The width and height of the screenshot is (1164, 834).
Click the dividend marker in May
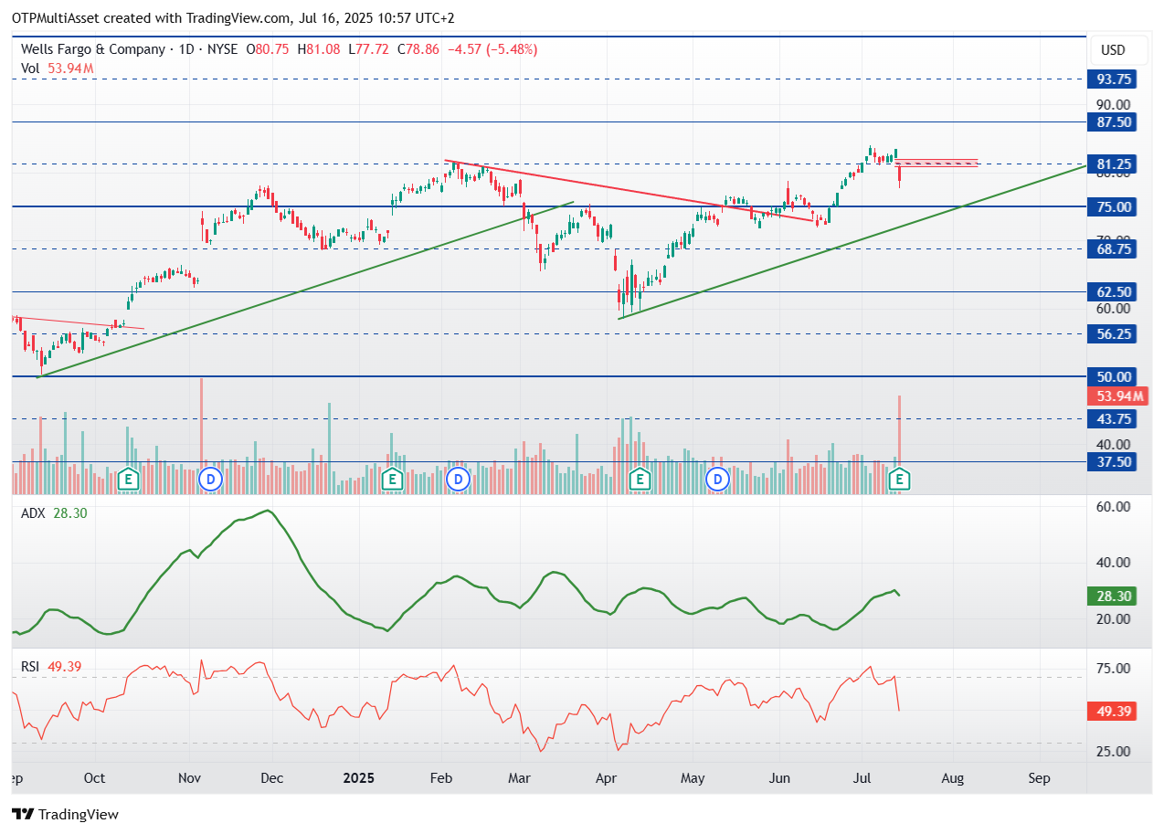pyautogui.click(x=718, y=479)
